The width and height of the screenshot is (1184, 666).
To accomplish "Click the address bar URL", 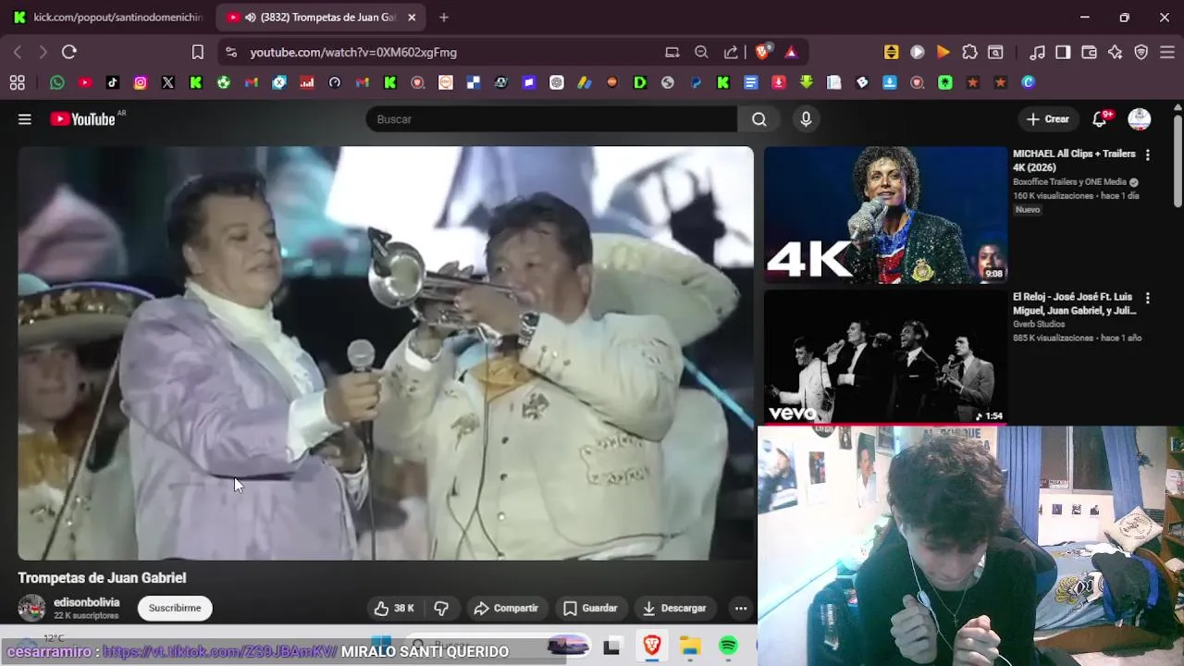I will (x=353, y=53).
